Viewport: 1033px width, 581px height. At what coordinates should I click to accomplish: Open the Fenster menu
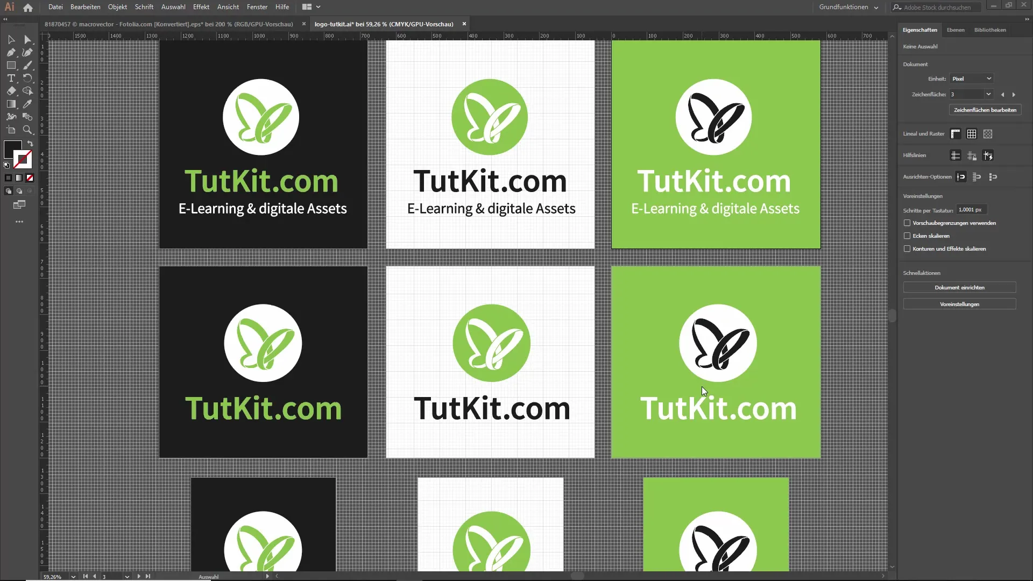pyautogui.click(x=257, y=7)
